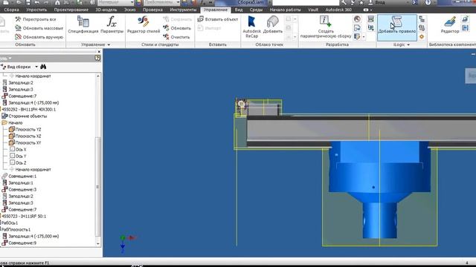This screenshot has width=476, height=267.
Task: Open the Сборка ribbon tab
Action: pos(11,10)
